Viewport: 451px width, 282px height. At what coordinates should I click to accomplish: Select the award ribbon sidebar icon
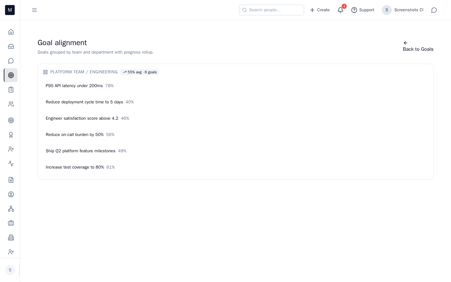pyautogui.click(x=11, y=135)
